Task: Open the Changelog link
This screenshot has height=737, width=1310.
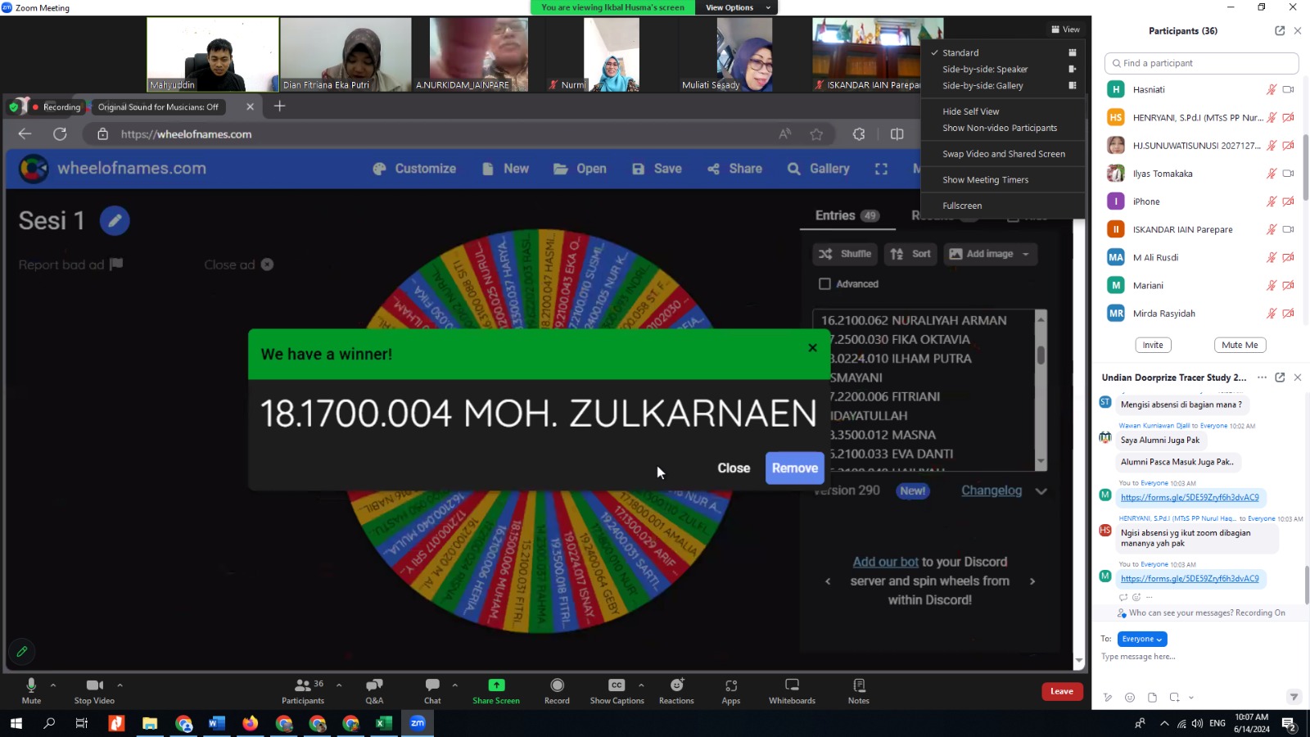Action: 992,491
